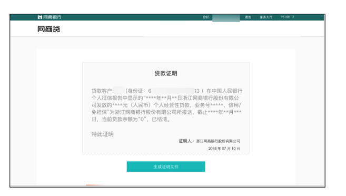Click the 特此证明 line
Screen dimensions: 346x196
(x=103, y=134)
